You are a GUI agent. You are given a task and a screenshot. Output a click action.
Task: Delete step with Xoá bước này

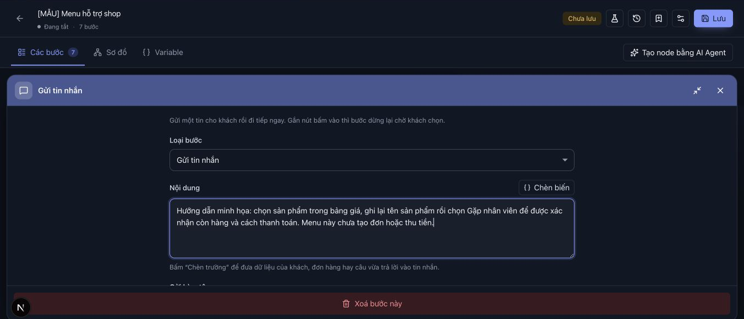[372, 304]
